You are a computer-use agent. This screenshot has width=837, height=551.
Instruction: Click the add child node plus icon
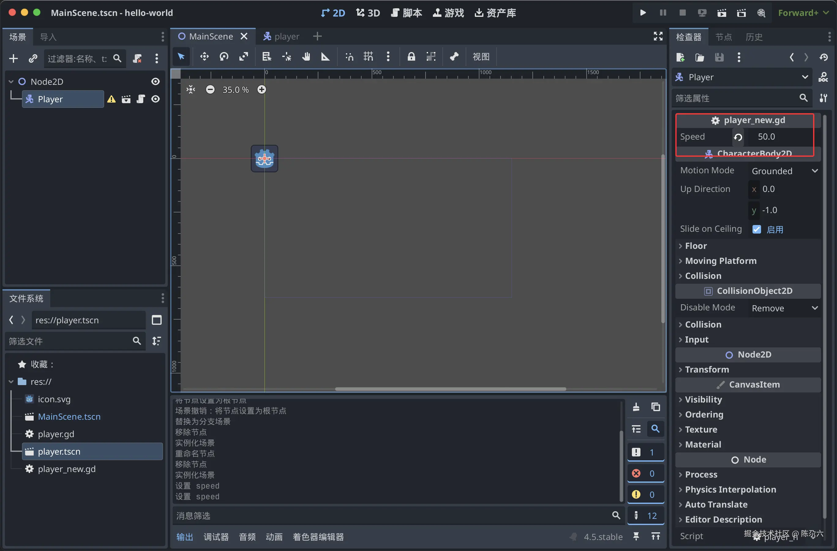(13, 58)
